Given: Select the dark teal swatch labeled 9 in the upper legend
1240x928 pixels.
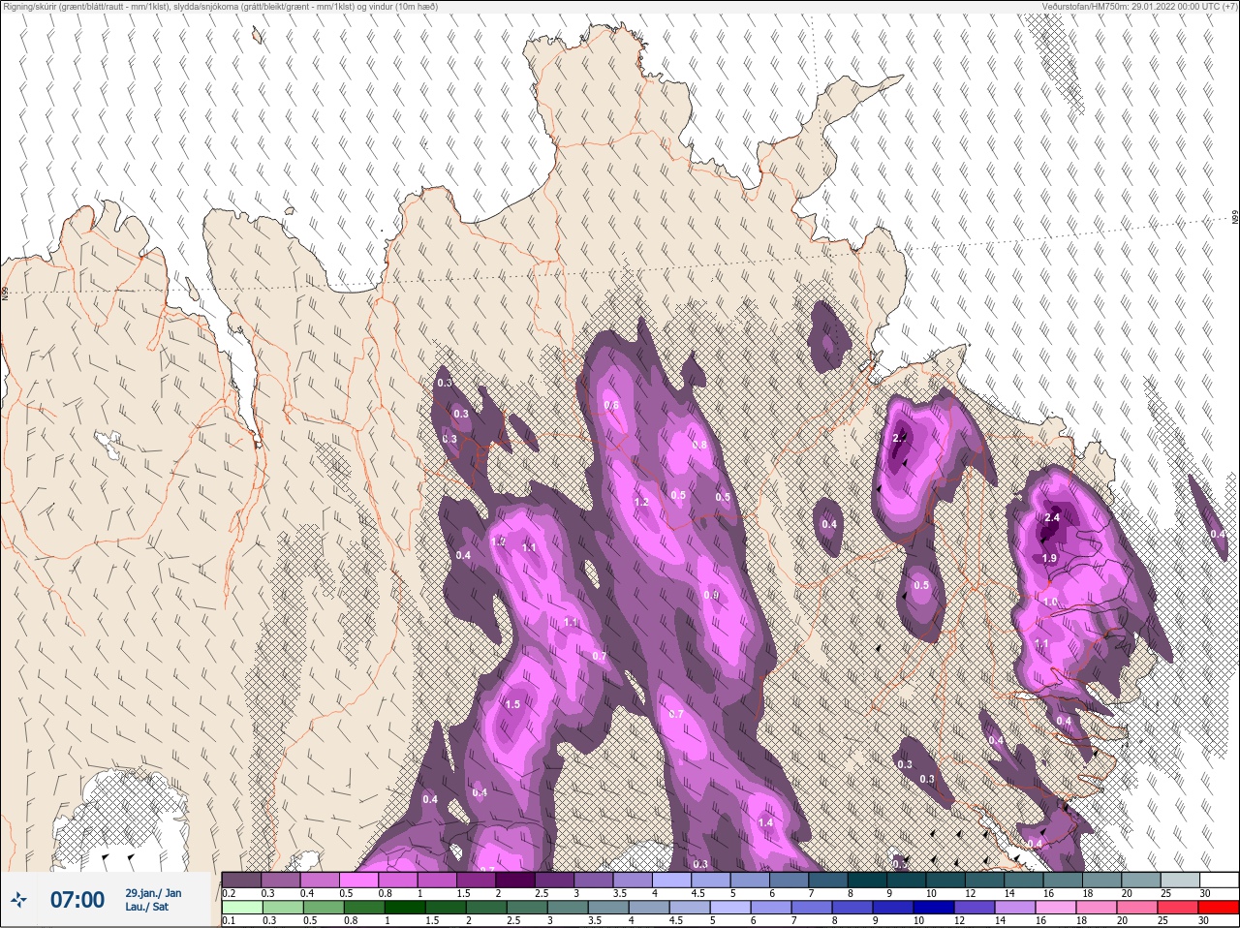Looking at the screenshot, I should (907, 880).
